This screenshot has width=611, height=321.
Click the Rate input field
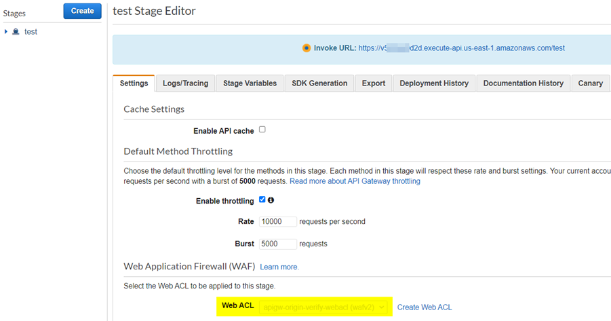tap(278, 221)
